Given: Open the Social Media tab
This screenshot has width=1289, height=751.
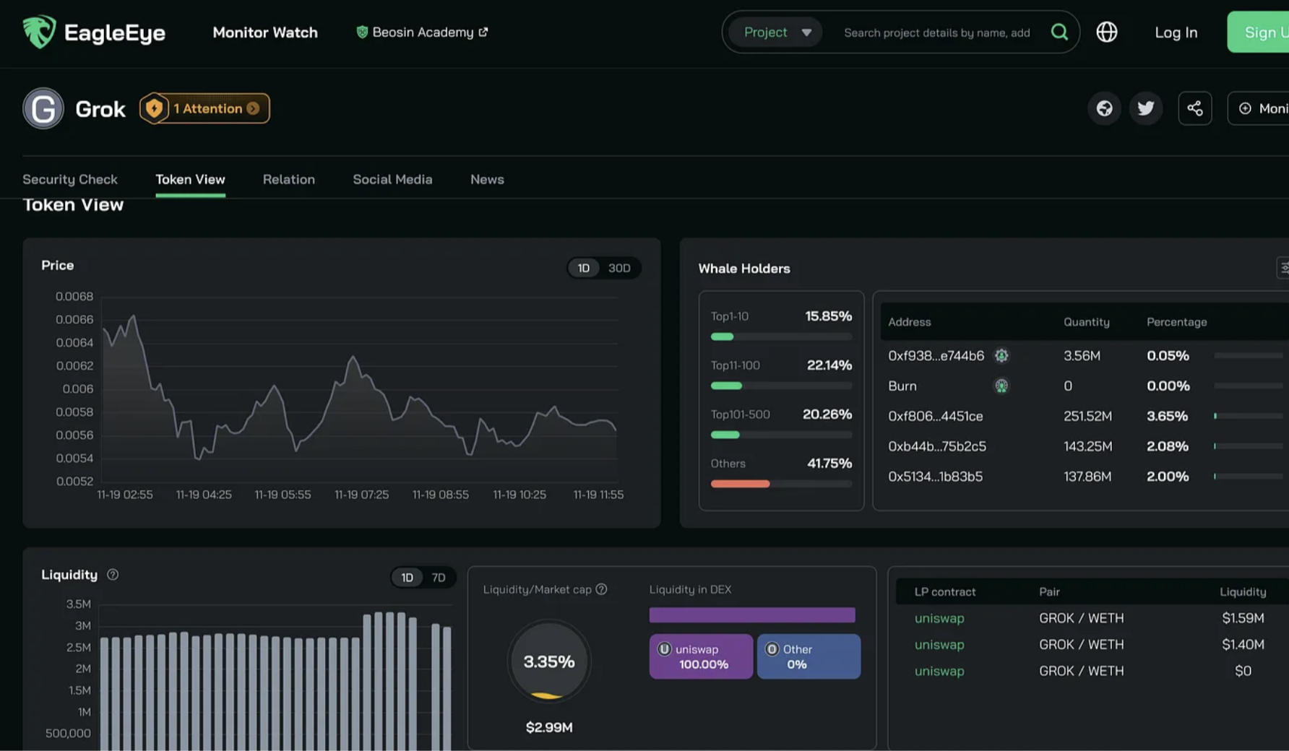Looking at the screenshot, I should pyautogui.click(x=392, y=179).
